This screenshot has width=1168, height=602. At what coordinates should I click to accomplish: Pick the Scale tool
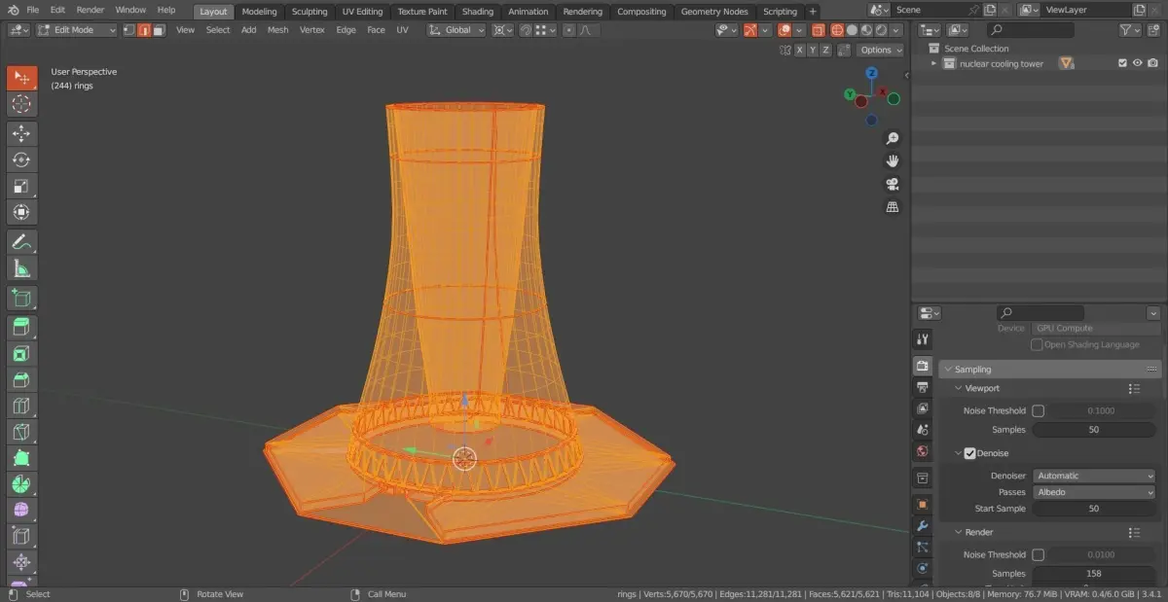[x=21, y=186]
